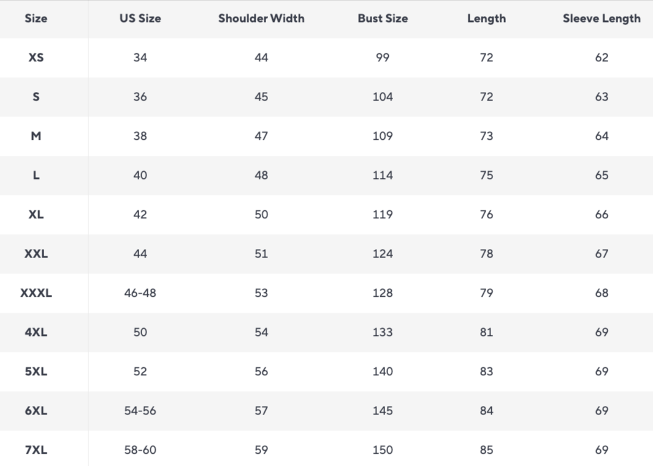This screenshot has width=653, height=466.
Task: Select the XXXL size row label
Action: pyautogui.click(x=36, y=293)
